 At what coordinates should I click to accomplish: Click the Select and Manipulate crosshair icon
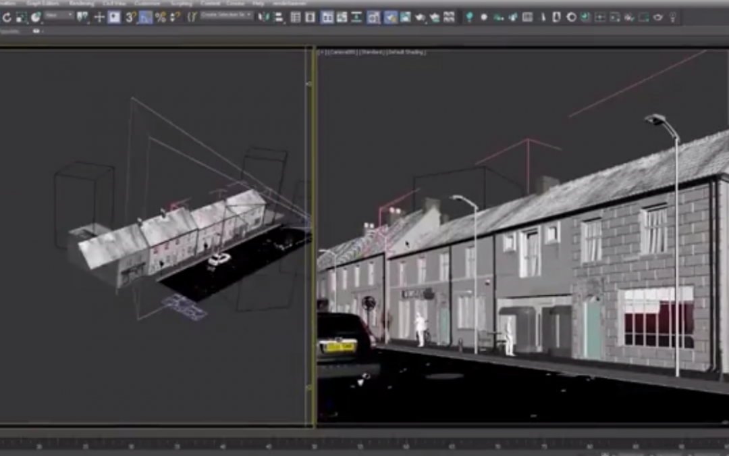[99, 18]
